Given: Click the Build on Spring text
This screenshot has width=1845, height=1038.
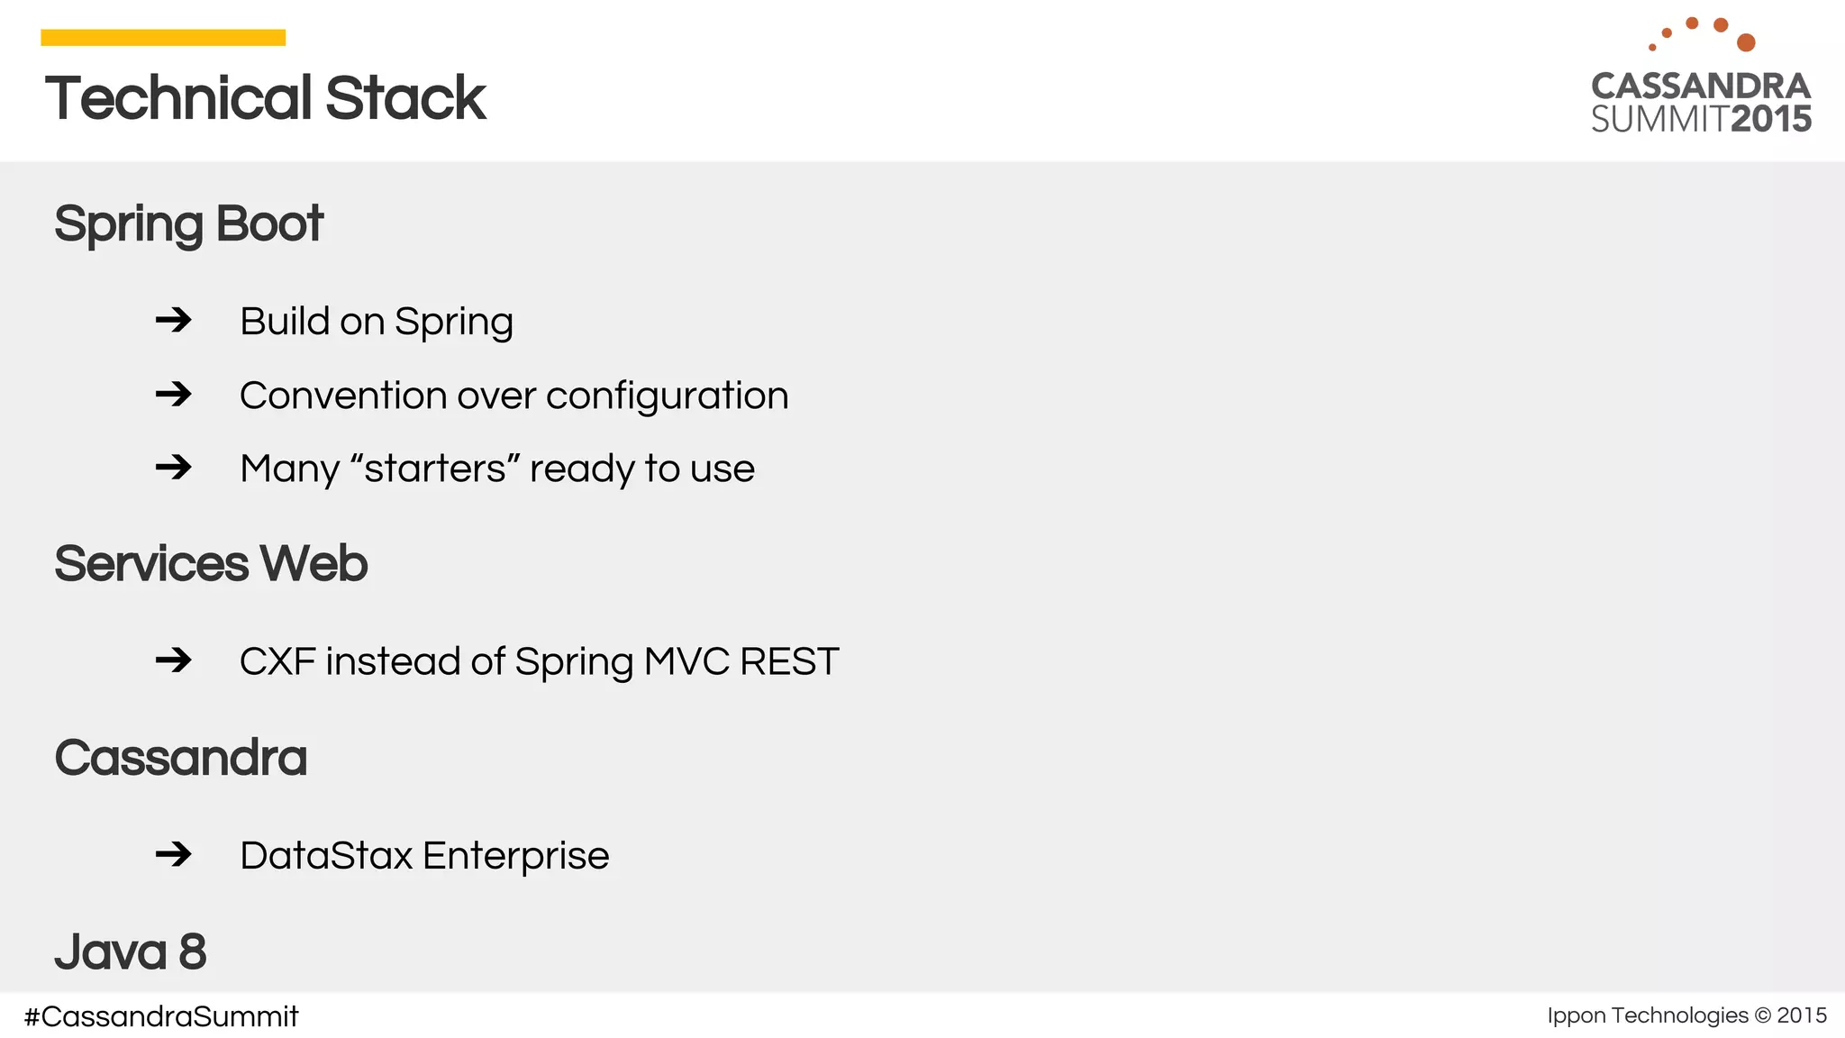Looking at the screenshot, I should pos(377,322).
